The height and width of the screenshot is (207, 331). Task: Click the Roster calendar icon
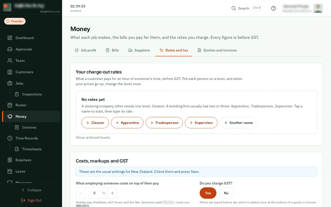pos(10,105)
